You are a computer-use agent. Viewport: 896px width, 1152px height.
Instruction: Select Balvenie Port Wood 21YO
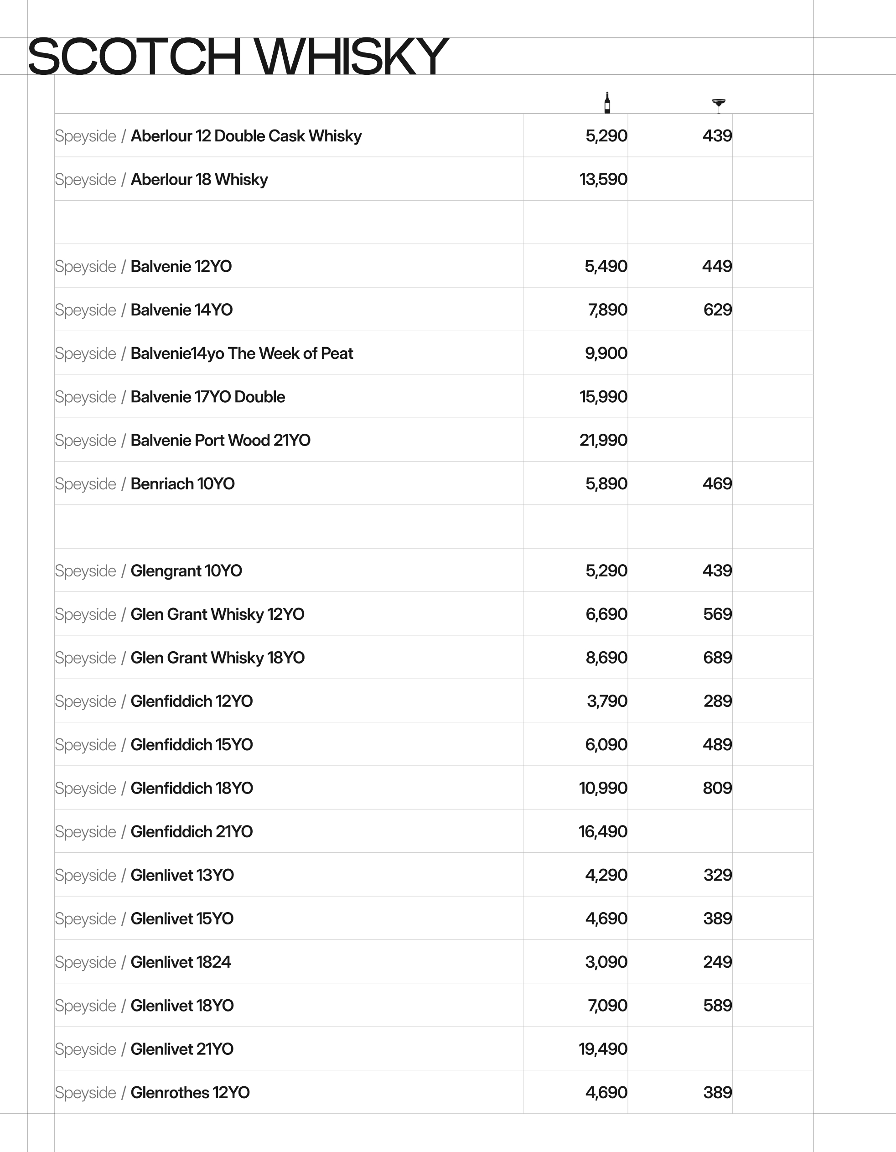click(220, 441)
